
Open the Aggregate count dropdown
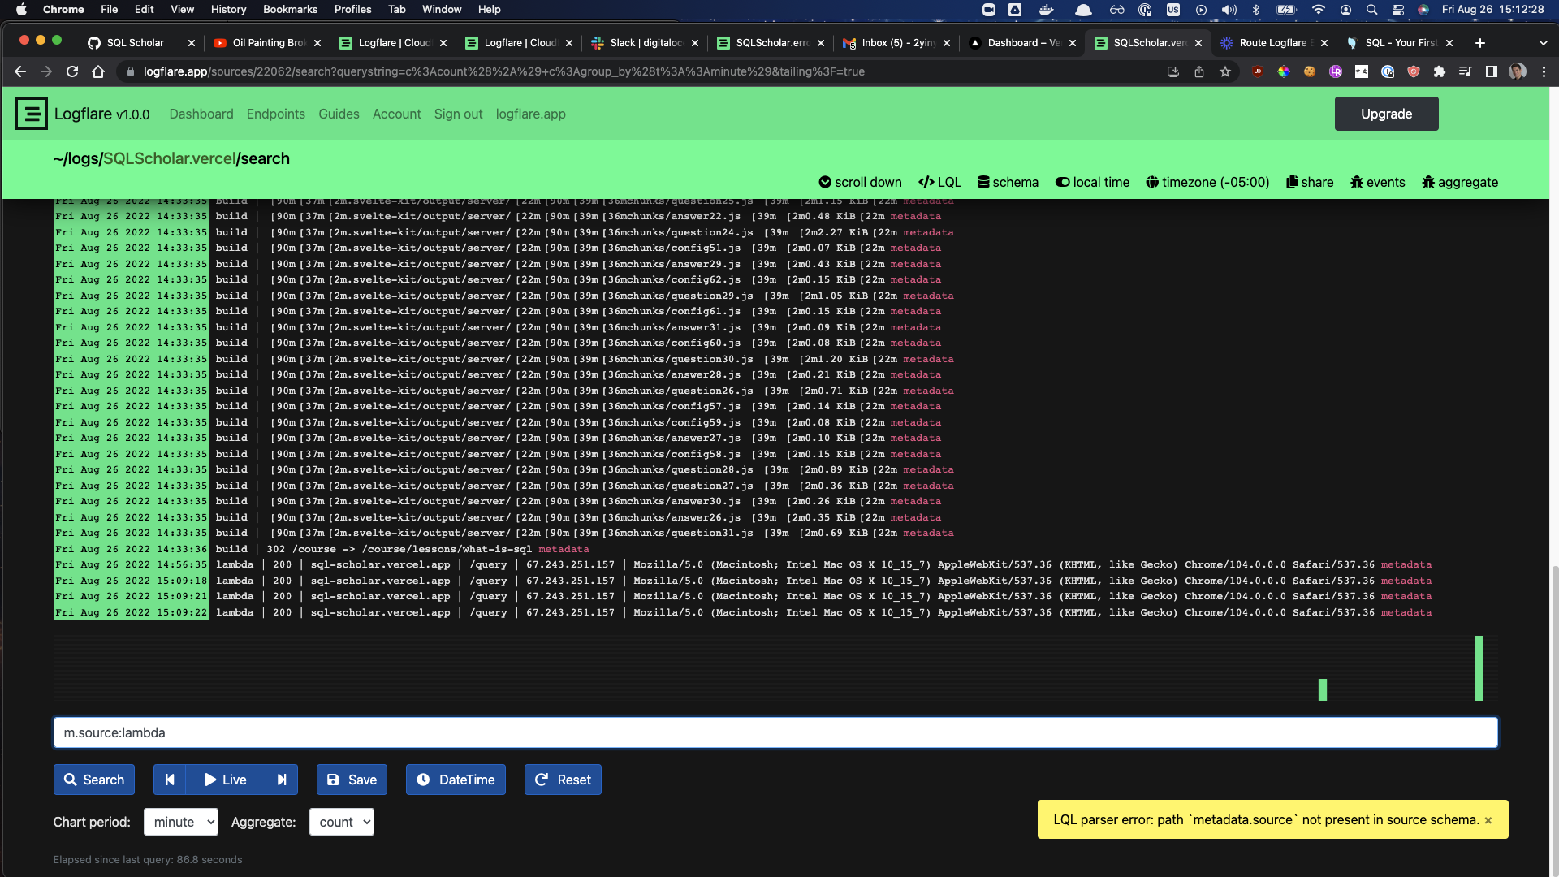click(x=341, y=822)
